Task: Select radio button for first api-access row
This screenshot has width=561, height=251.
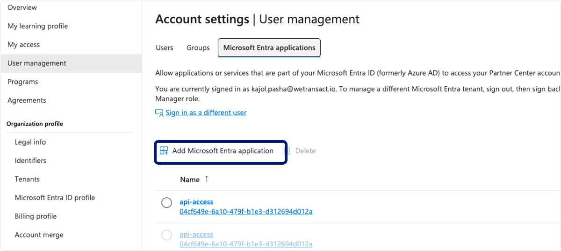Action: [x=166, y=202]
